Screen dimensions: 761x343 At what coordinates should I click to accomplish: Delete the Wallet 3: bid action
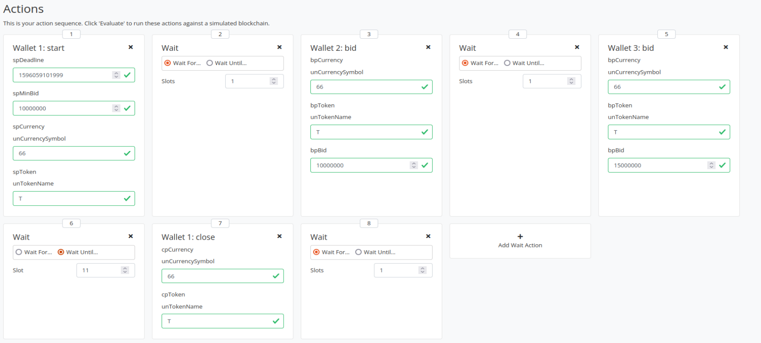click(x=726, y=47)
